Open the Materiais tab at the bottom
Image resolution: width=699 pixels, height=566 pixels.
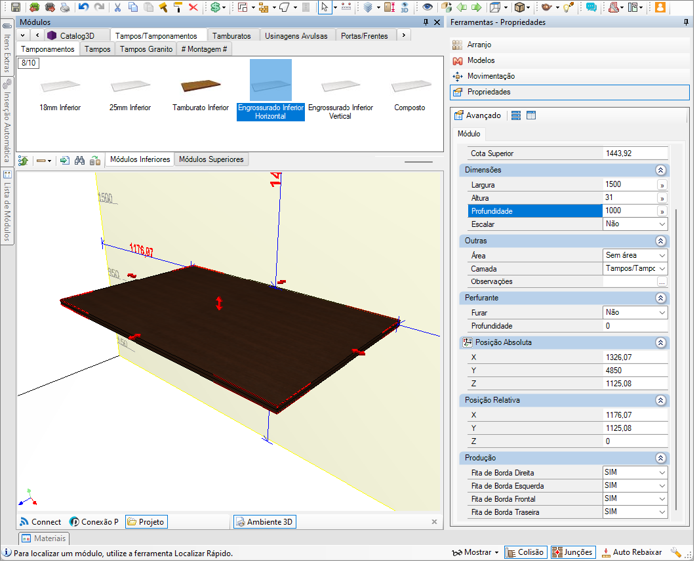tap(44, 538)
